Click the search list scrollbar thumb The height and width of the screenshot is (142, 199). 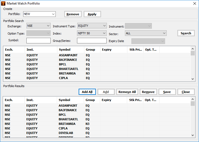193,53
